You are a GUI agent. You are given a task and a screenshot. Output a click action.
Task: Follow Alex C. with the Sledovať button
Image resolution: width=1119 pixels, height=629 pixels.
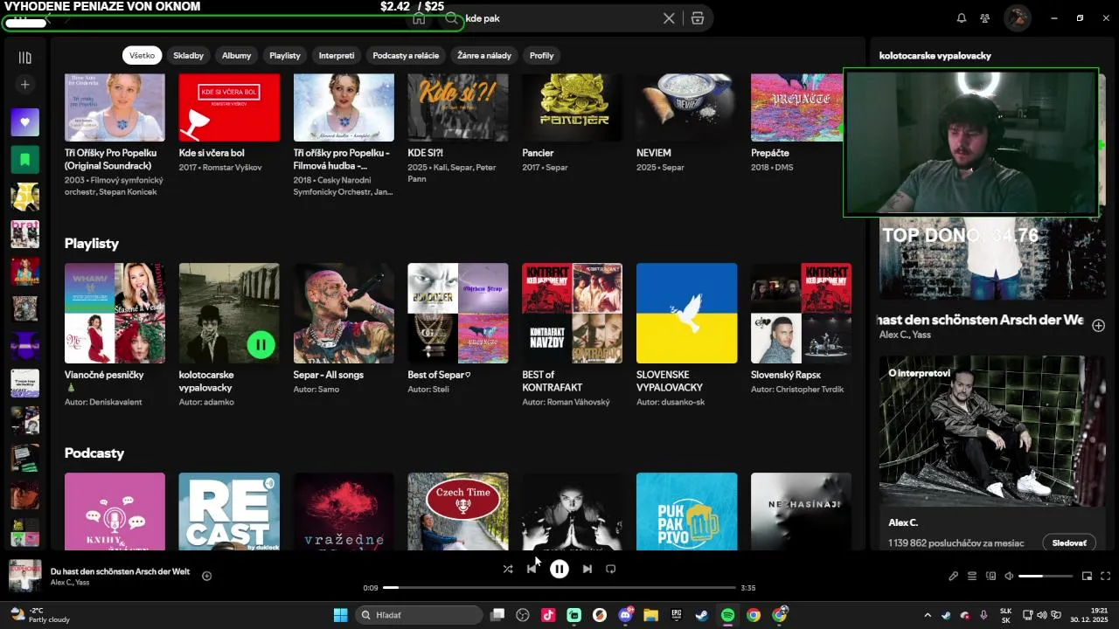point(1069,543)
